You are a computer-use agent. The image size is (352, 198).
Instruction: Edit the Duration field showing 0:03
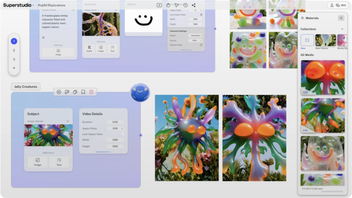[x=115, y=122]
